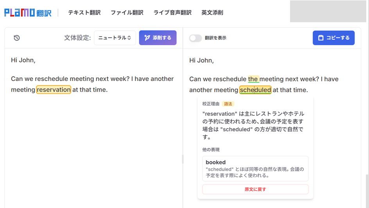Click the inserted word the in the correction
The width and height of the screenshot is (369, 208).
click(x=253, y=79)
